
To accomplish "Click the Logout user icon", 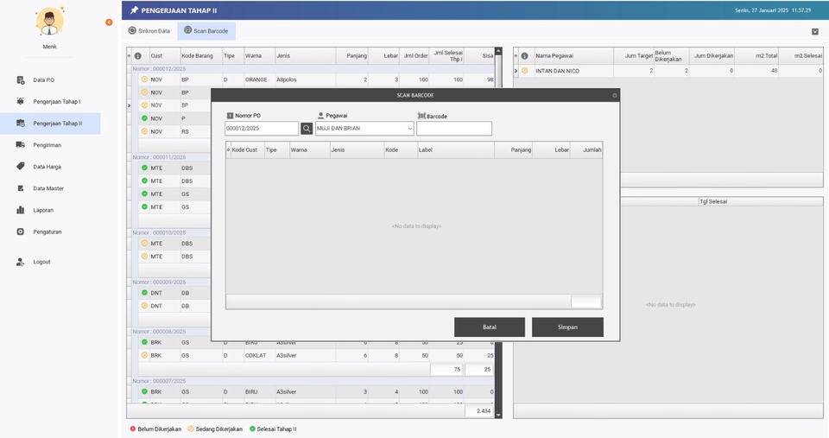I will [20, 262].
